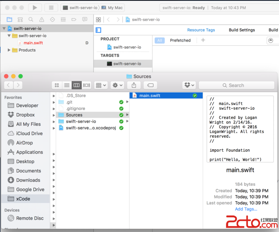Open the Find navigator in Xcode
The image size is (279, 232).
point(31,19)
